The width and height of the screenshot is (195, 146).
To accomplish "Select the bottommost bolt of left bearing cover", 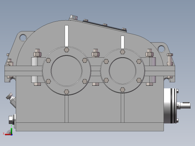I will 66,92.
